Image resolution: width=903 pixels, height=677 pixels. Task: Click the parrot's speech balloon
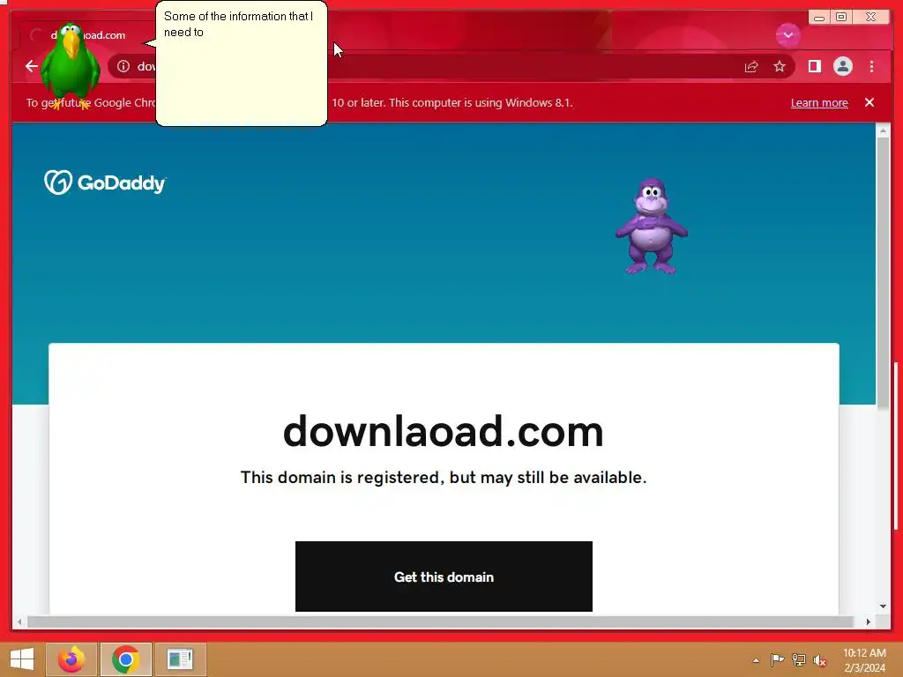(x=242, y=63)
